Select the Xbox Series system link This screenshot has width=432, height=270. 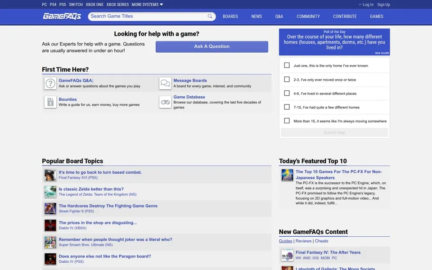117,4
